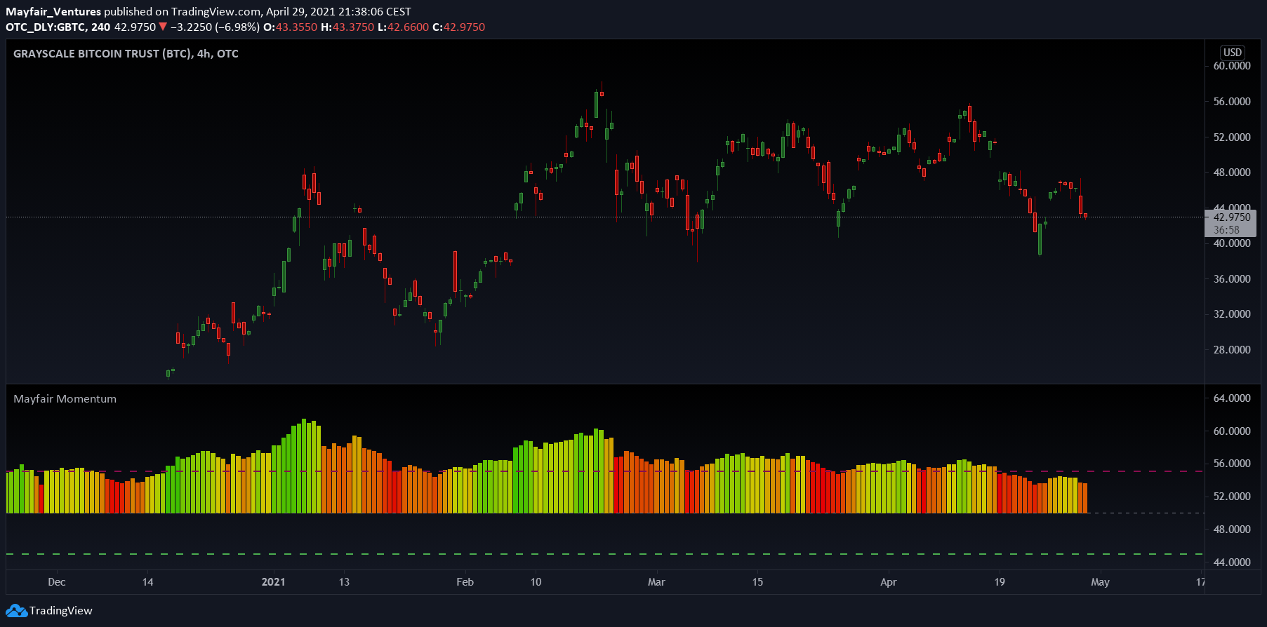Click the 64.0000 indicator scale label
1267x627 pixels.
pyautogui.click(x=1232, y=398)
